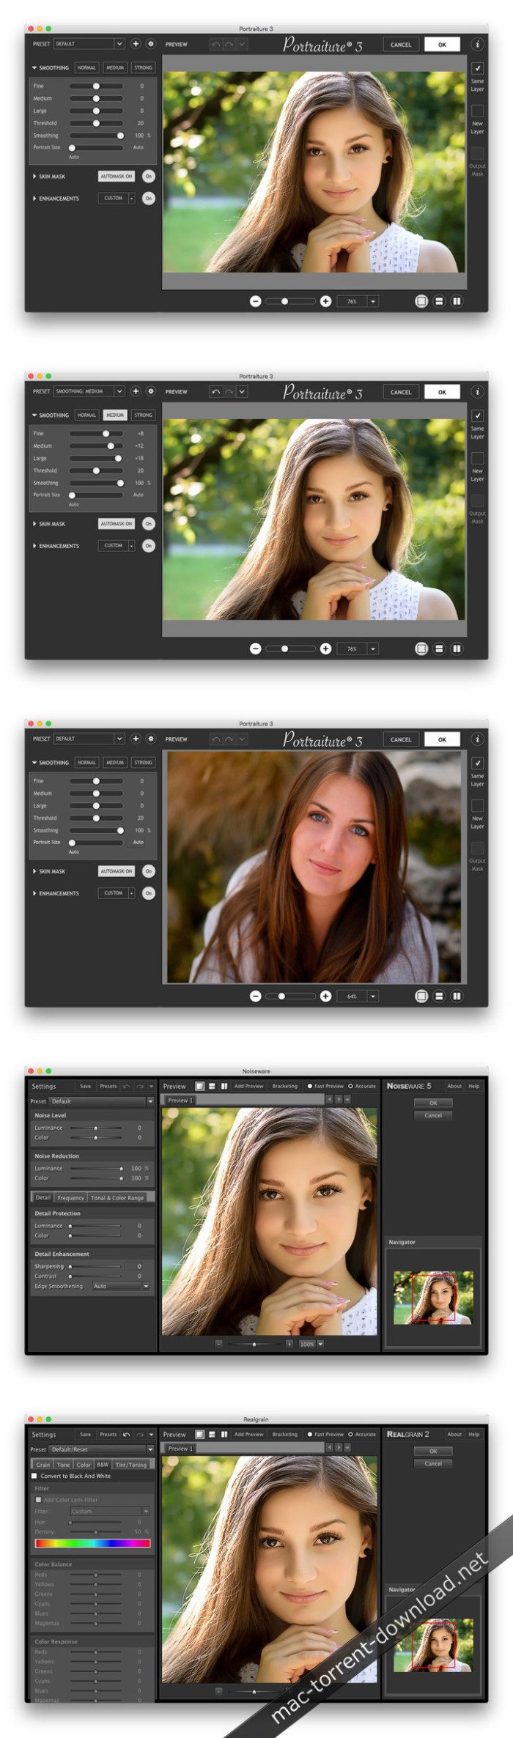
Task: Click undo arrow in Noiseware Settings
Action: click(x=127, y=1086)
